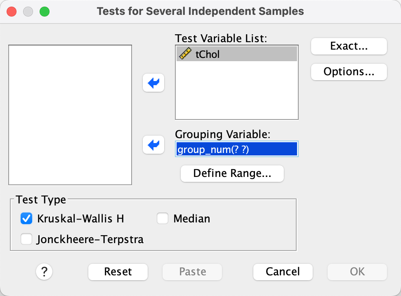Click the Paste button

click(192, 272)
